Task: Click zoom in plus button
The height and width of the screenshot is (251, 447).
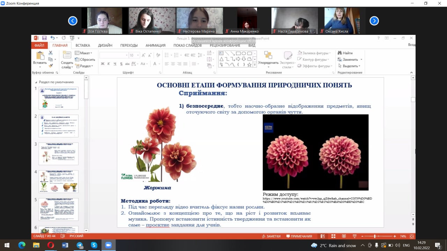Action: 394,236
